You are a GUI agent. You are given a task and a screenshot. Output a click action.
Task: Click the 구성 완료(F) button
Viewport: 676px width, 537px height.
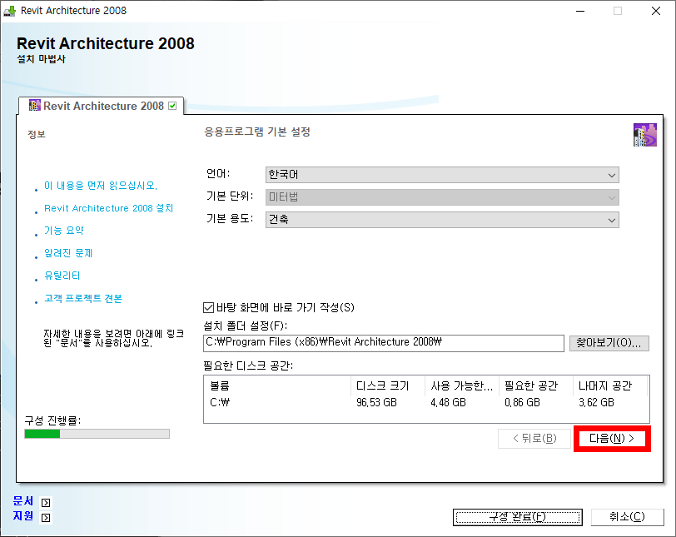tap(518, 517)
